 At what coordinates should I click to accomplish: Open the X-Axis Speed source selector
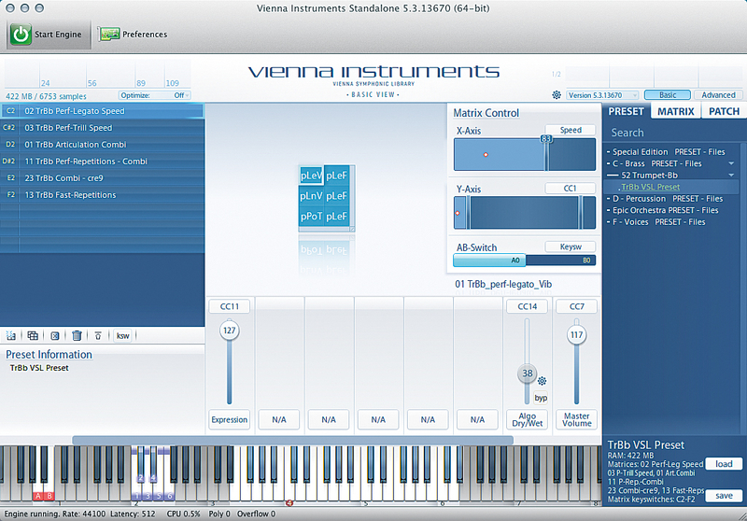pos(571,130)
